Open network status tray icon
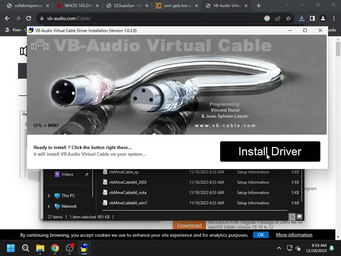Image resolution: width=341 pixels, height=256 pixels. coord(289,248)
